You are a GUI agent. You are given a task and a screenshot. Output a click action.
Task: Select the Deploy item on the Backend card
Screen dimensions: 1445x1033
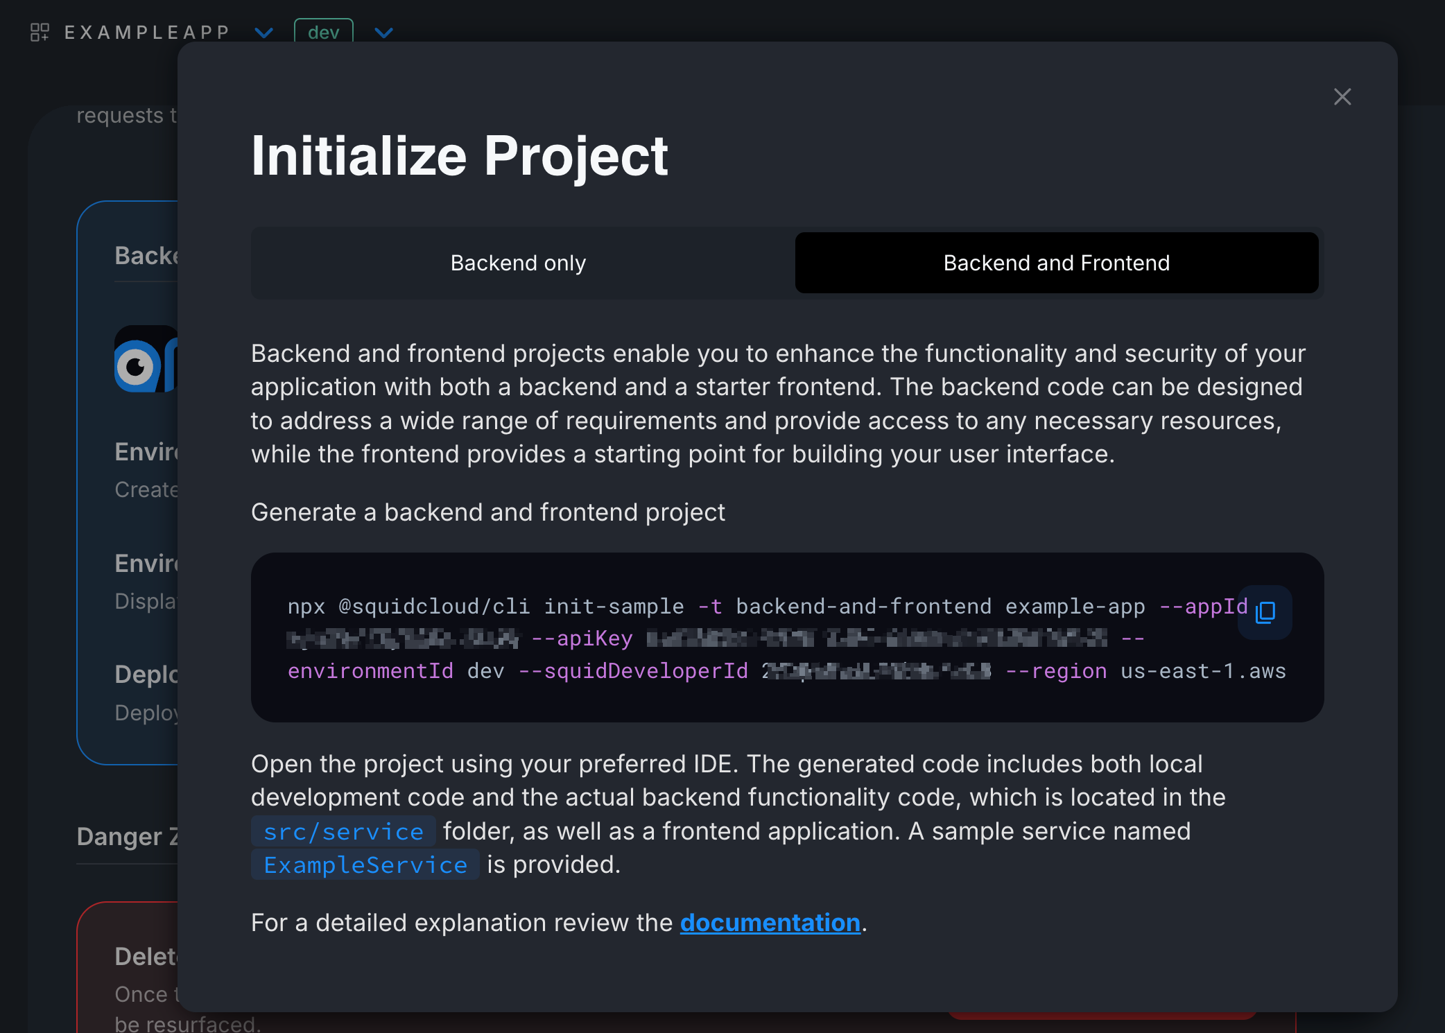[x=146, y=675]
